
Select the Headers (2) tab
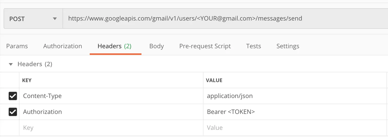[x=114, y=46]
